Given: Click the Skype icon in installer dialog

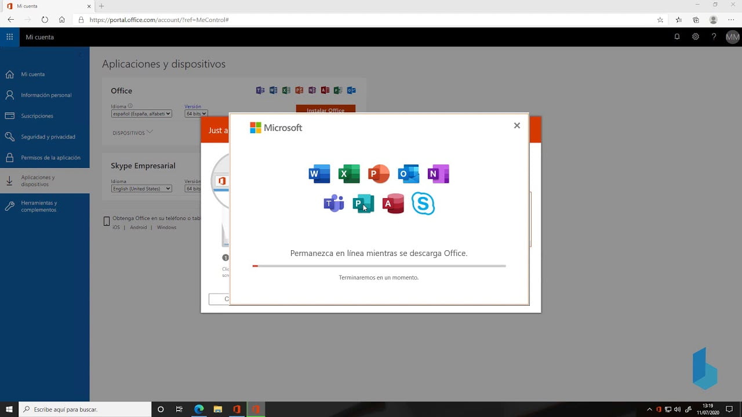Looking at the screenshot, I should 423,203.
